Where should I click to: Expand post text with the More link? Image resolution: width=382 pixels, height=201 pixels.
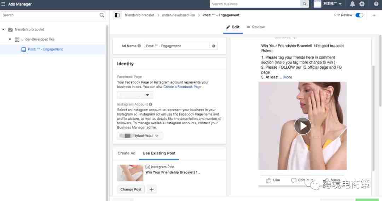pyautogui.click(x=288, y=77)
